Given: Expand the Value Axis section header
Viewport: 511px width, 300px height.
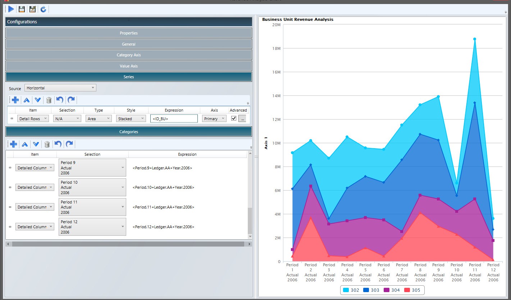Looking at the screenshot, I should click(129, 66).
